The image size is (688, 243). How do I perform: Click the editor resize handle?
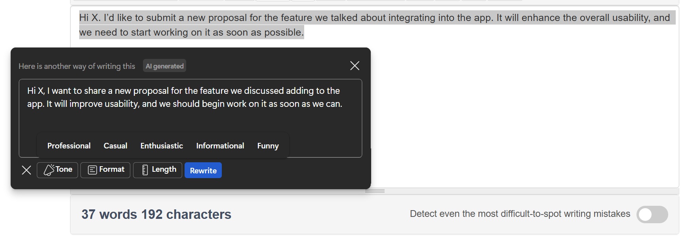pyautogui.click(x=375, y=191)
